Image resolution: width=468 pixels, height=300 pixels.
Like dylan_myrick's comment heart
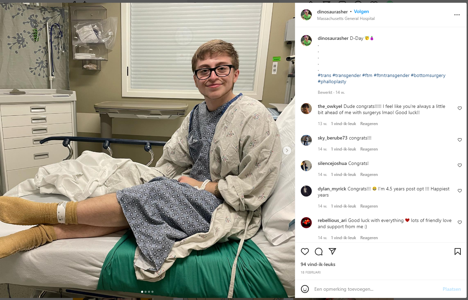click(x=460, y=191)
